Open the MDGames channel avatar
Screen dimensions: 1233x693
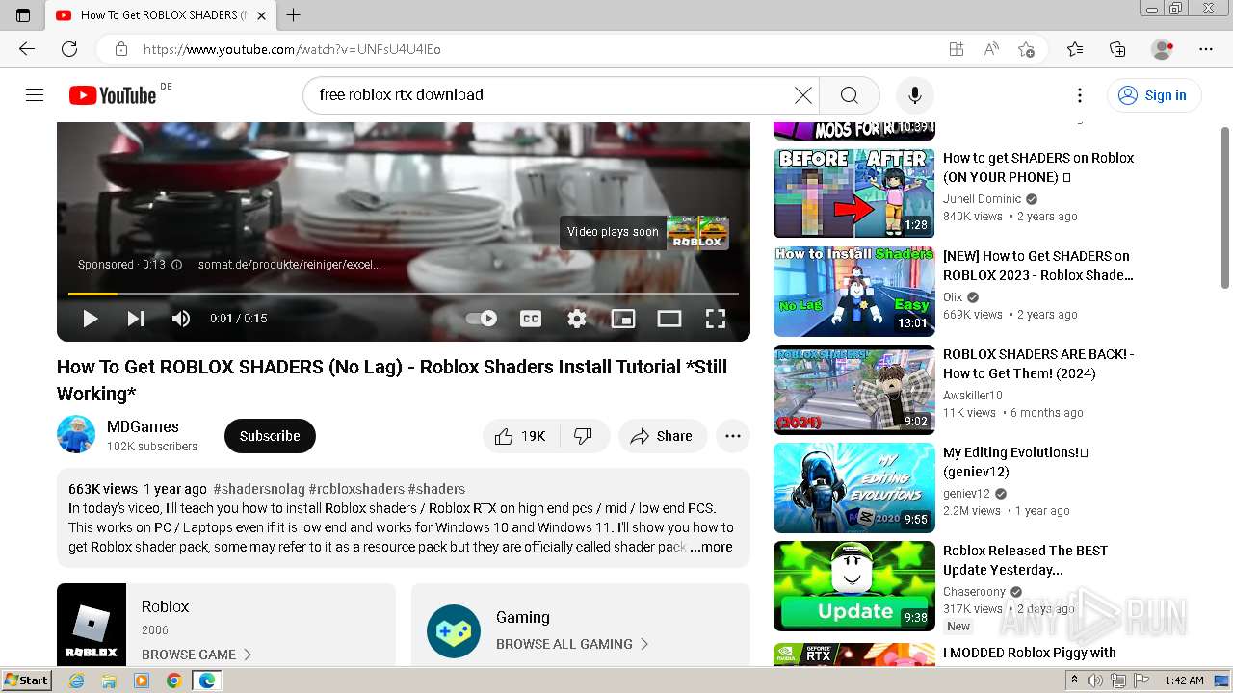pos(76,435)
